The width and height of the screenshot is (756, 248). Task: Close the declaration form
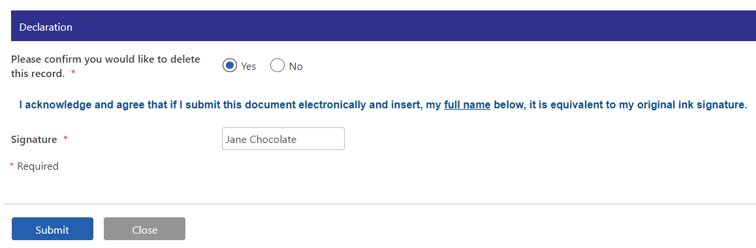tap(145, 228)
